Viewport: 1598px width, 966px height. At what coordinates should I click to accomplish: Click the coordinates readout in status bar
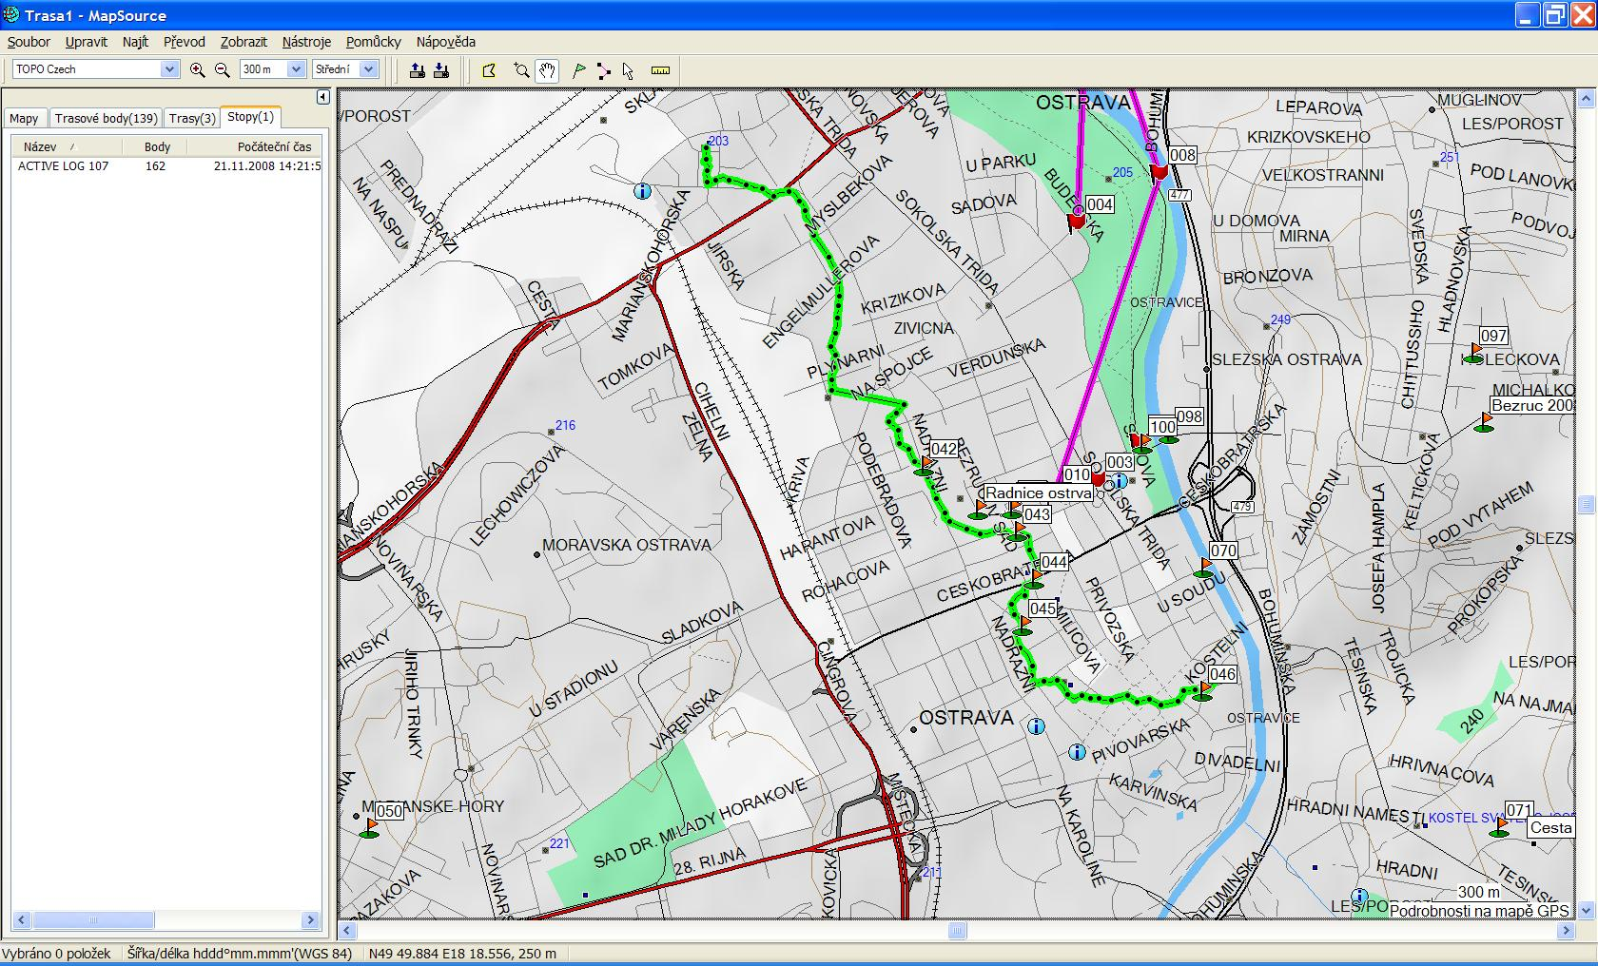coord(461,953)
